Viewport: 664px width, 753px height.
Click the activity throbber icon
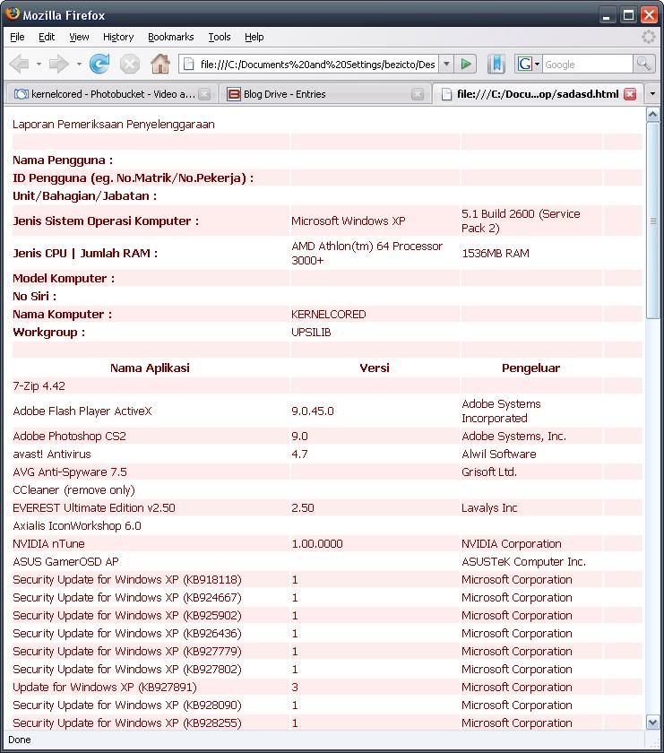click(648, 37)
